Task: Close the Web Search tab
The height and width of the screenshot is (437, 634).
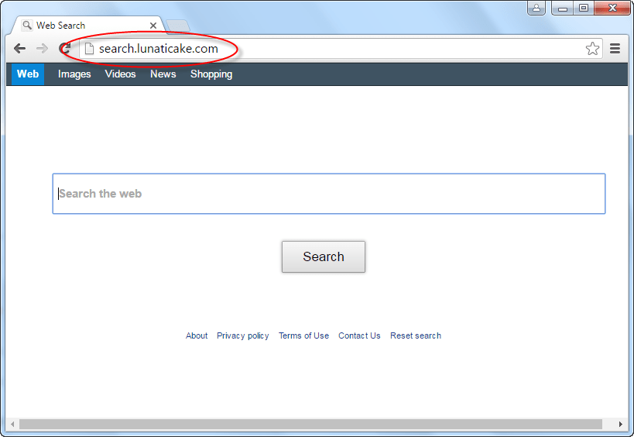Action: [x=153, y=26]
